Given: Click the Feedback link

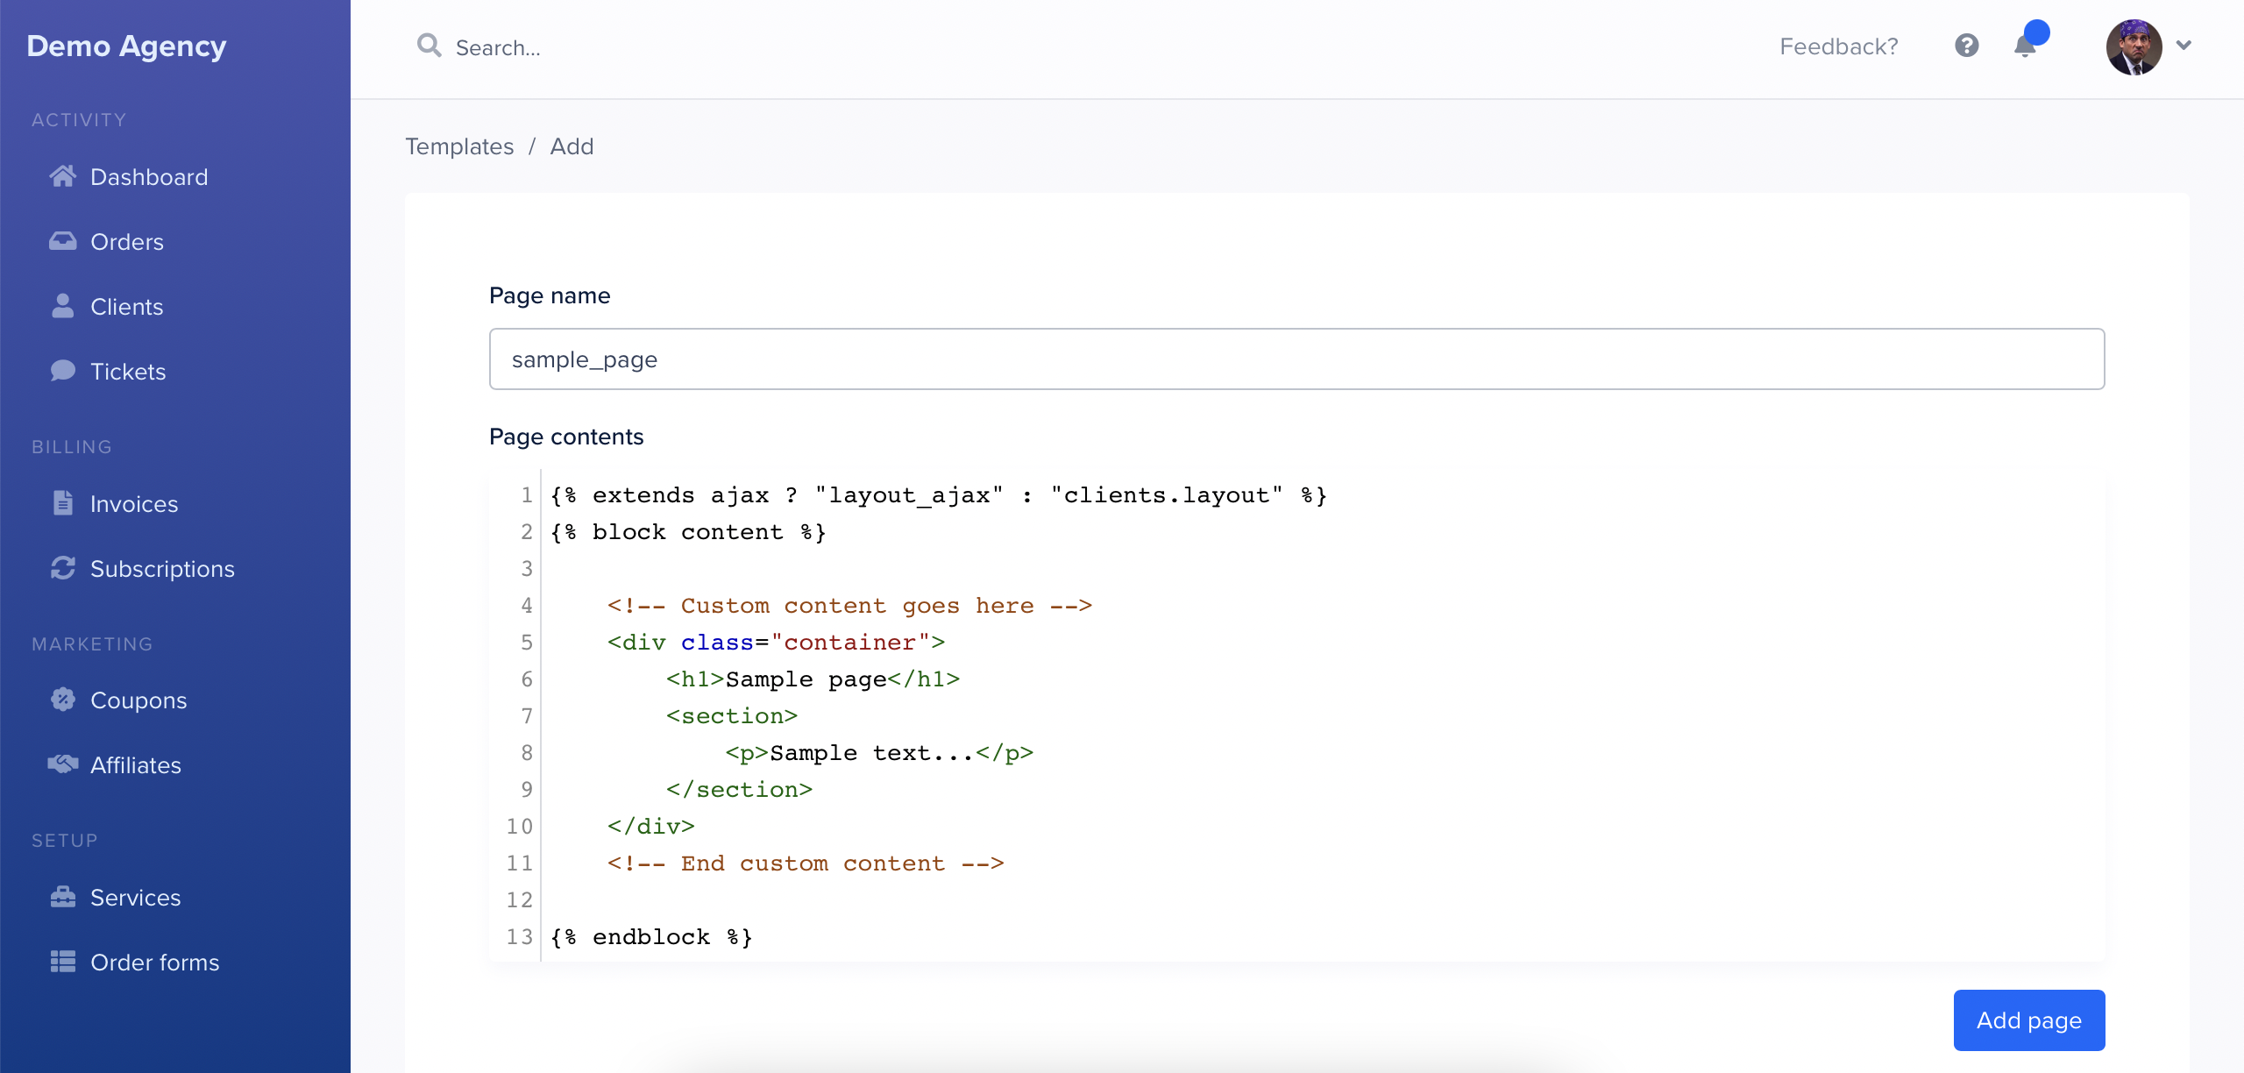Looking at the screenshot, I should (x=1836, y=47).
